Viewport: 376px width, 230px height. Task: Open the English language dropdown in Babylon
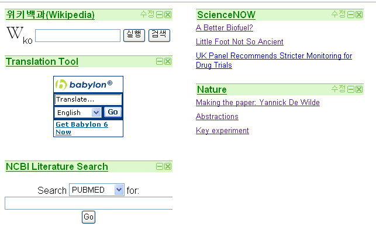click(78, 112)
